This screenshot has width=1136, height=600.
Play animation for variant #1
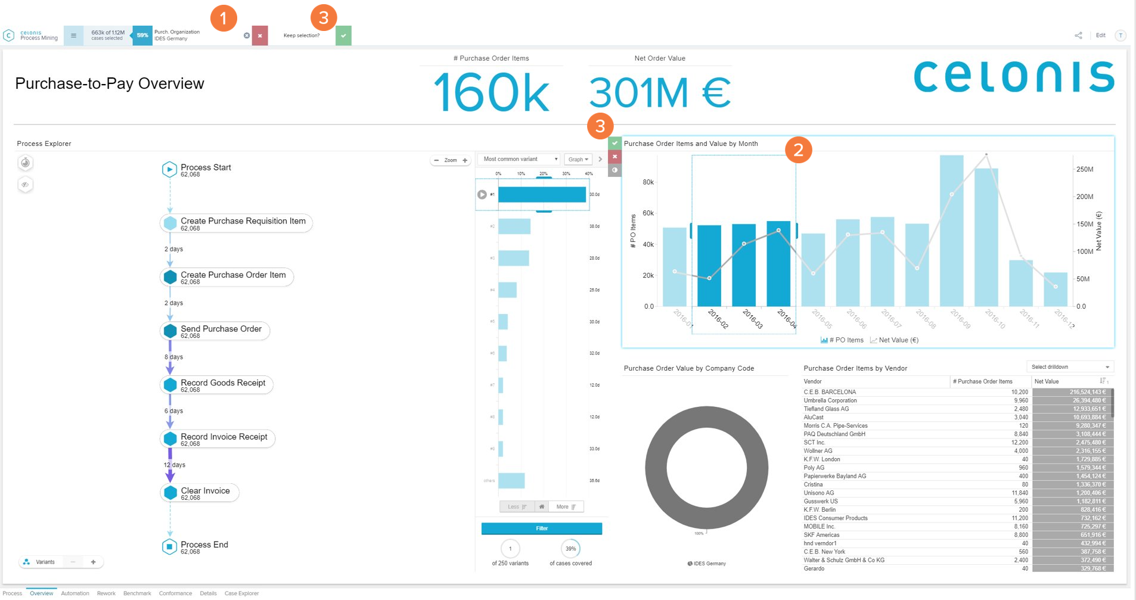coord(482,194)
